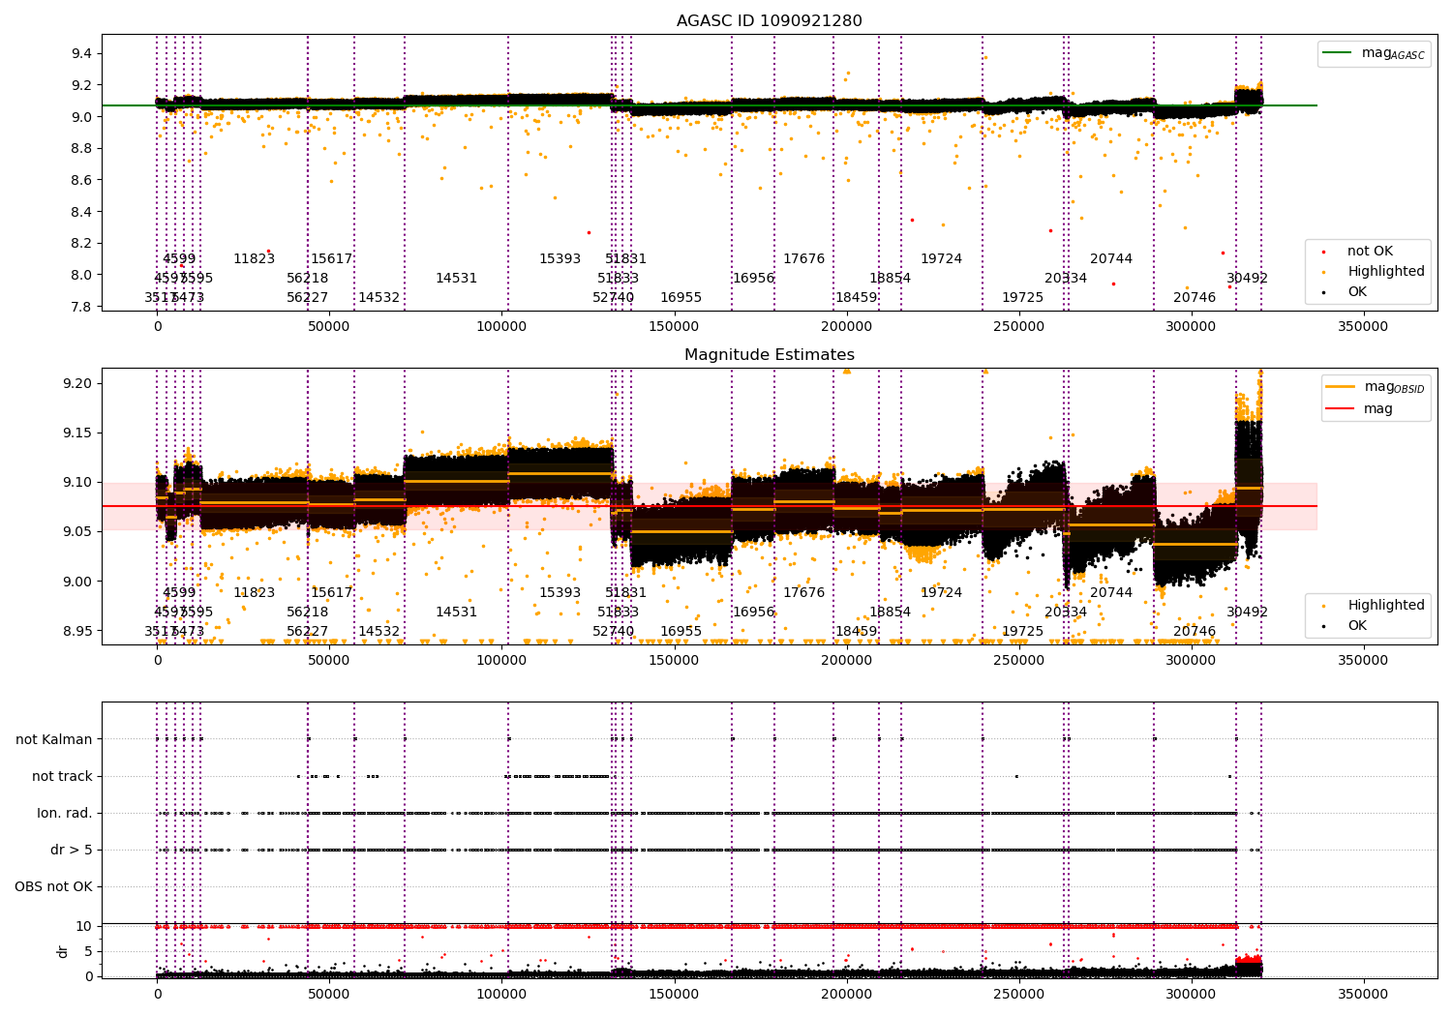Click obsid label 20744 in middle plot
Image resolution: width=1452 pixels, height=1016 pixels.
[1111, 593]
